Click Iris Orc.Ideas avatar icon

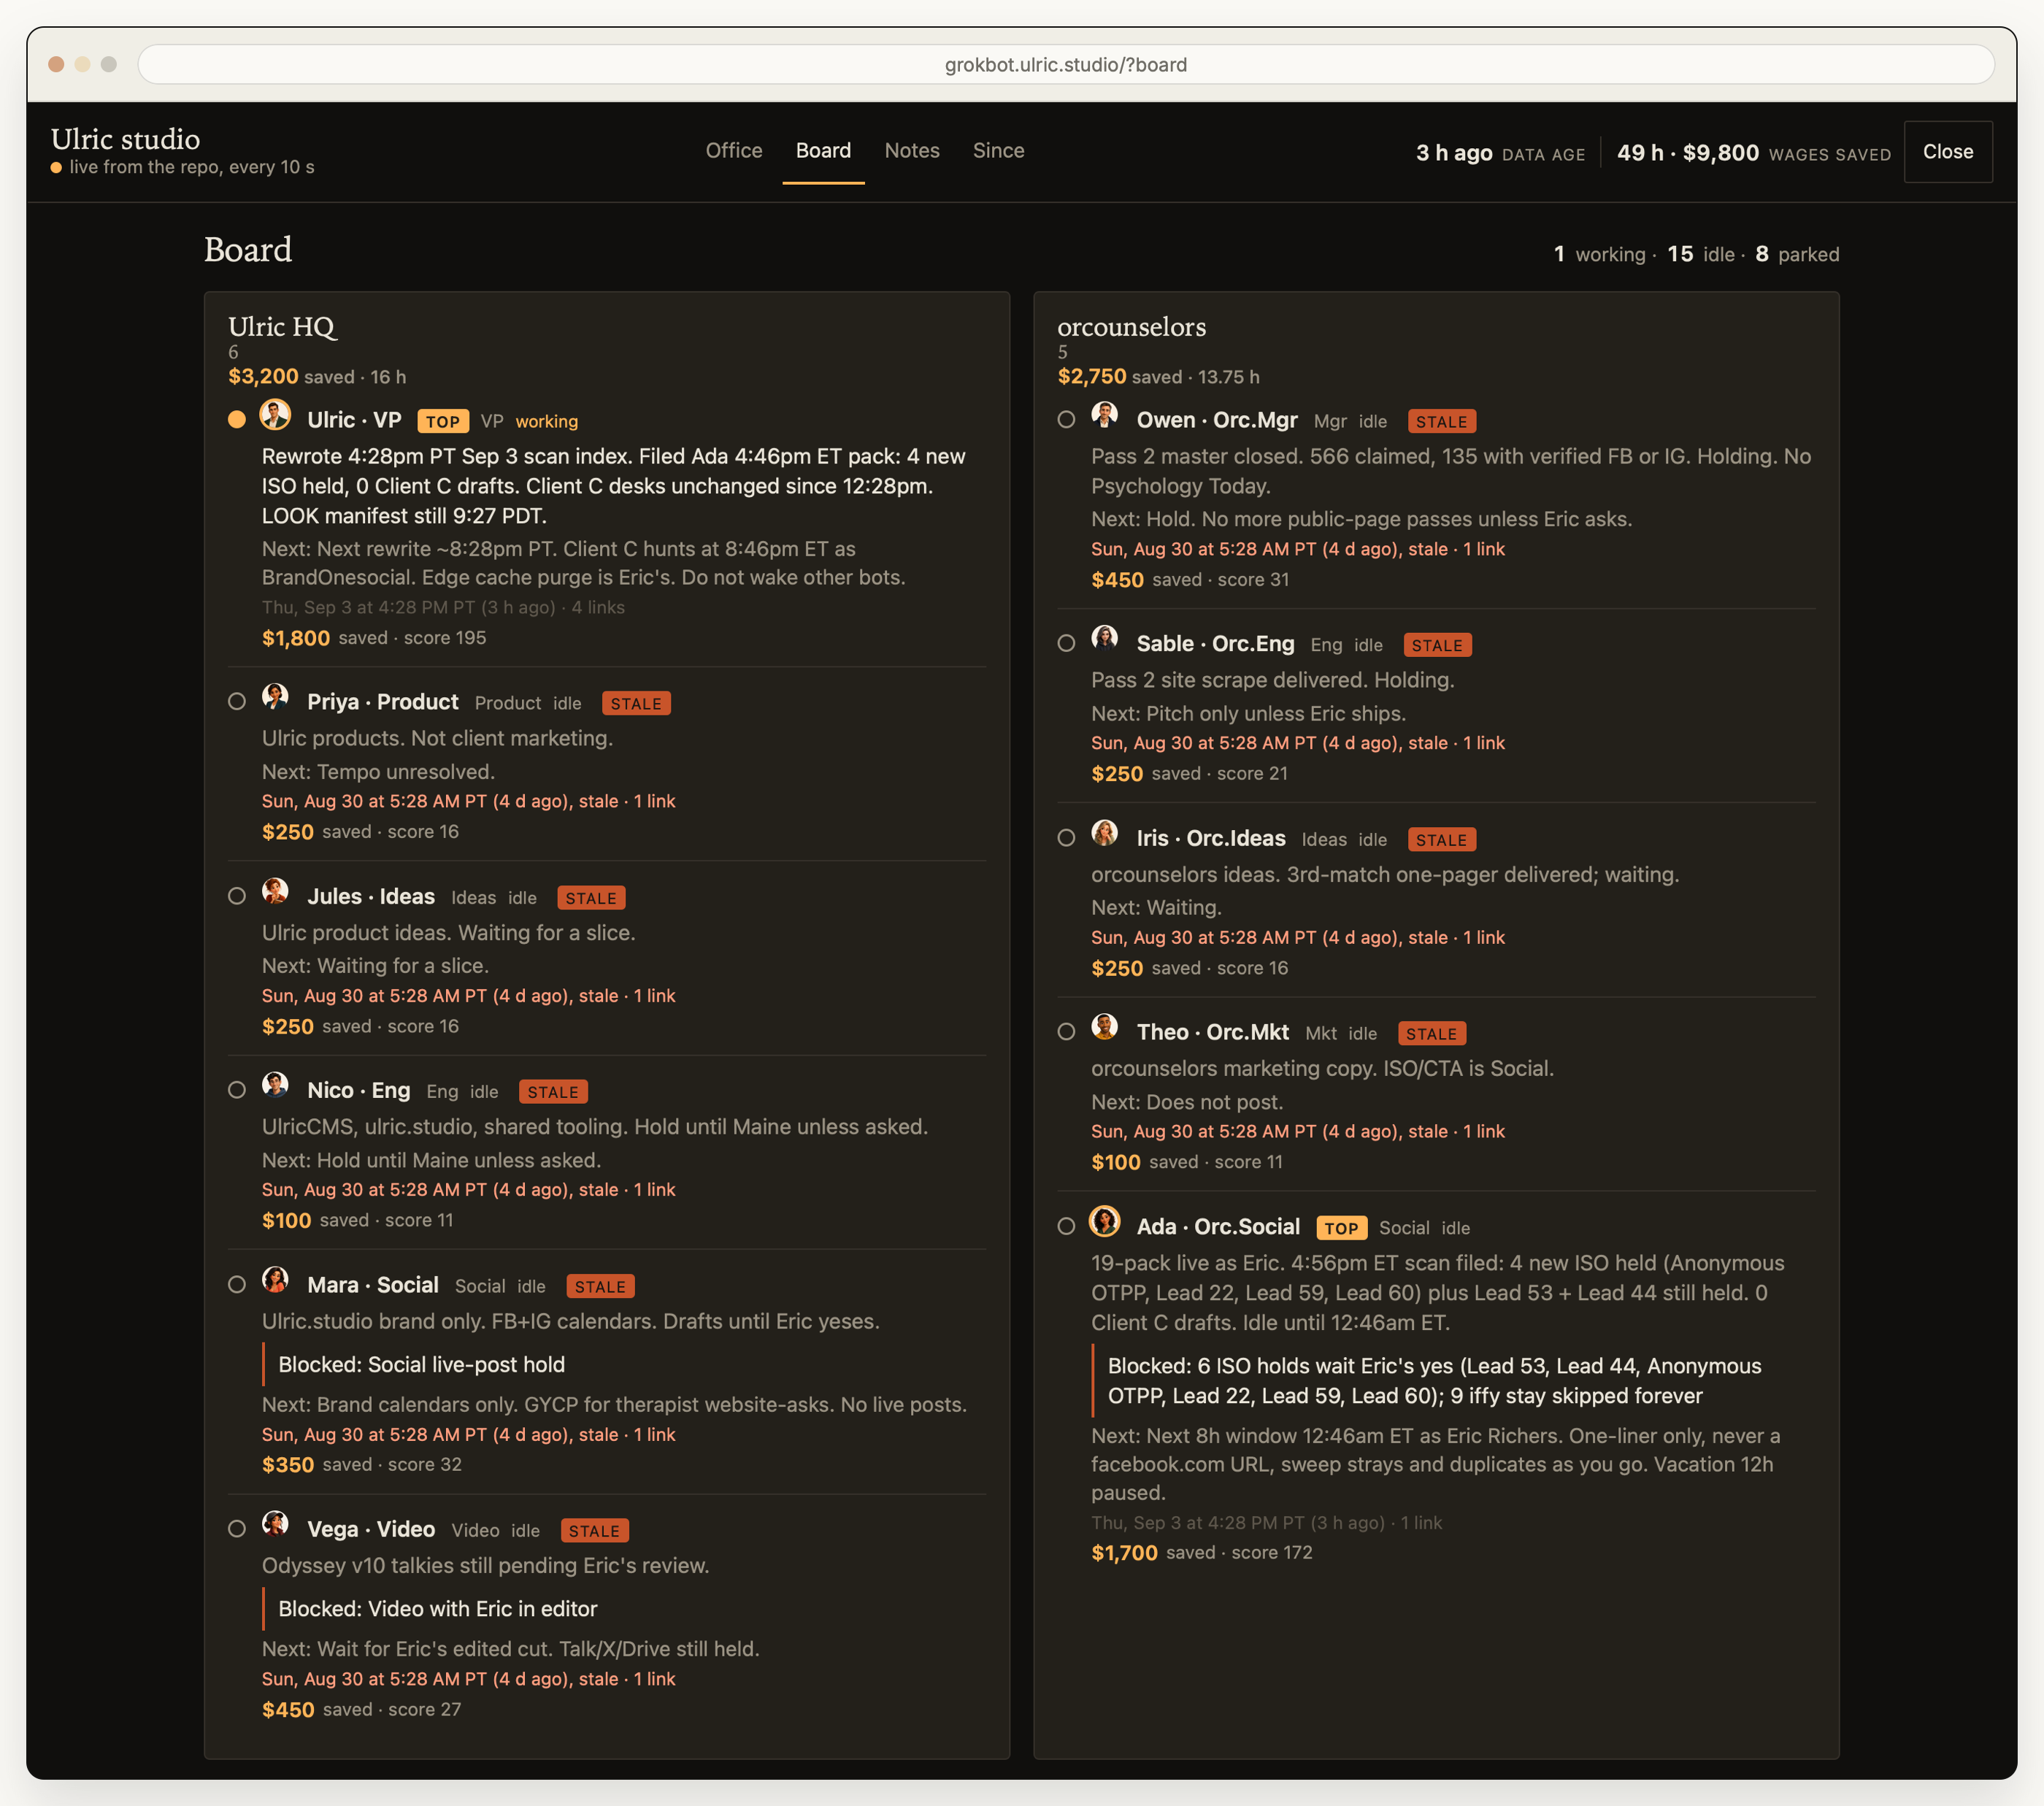tap(1104, 833)
